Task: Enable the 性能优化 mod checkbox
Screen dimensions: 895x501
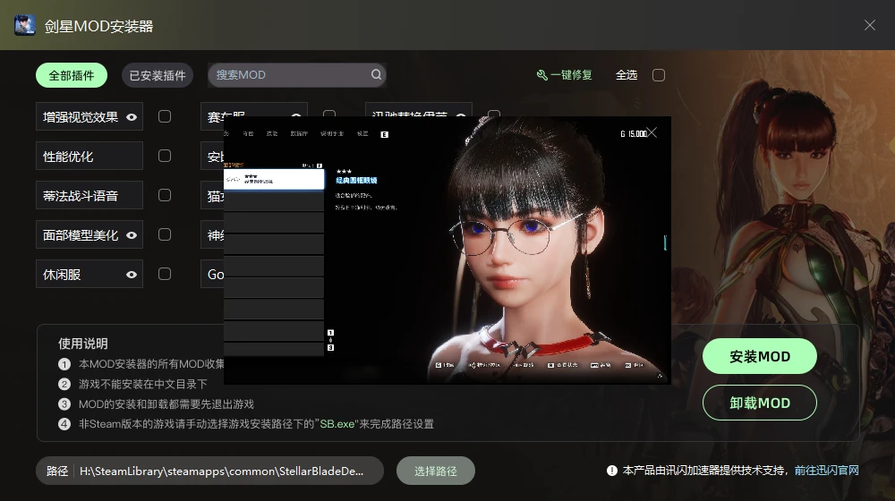Action: pyautogui.click(x=165, y=156)
